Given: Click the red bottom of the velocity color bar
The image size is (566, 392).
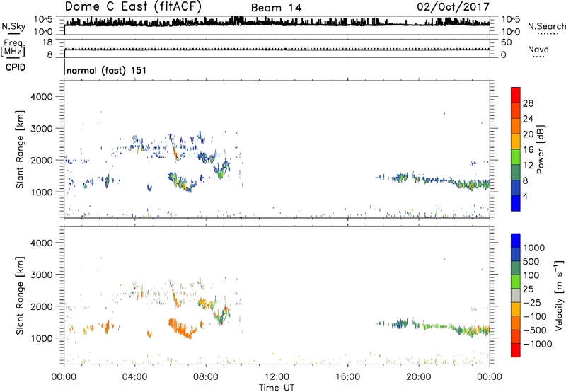Looking at the screenshot, I should click(516, 350).
